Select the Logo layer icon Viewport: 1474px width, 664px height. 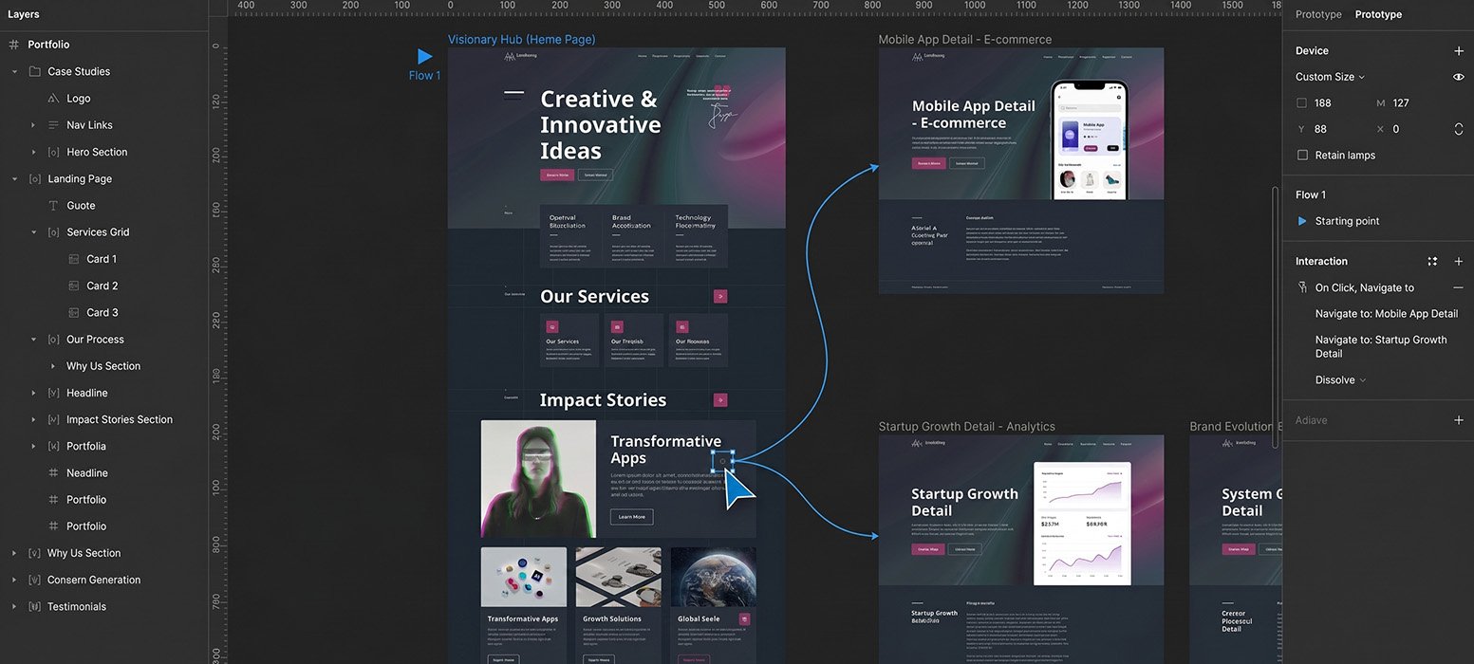click(53, 99)
